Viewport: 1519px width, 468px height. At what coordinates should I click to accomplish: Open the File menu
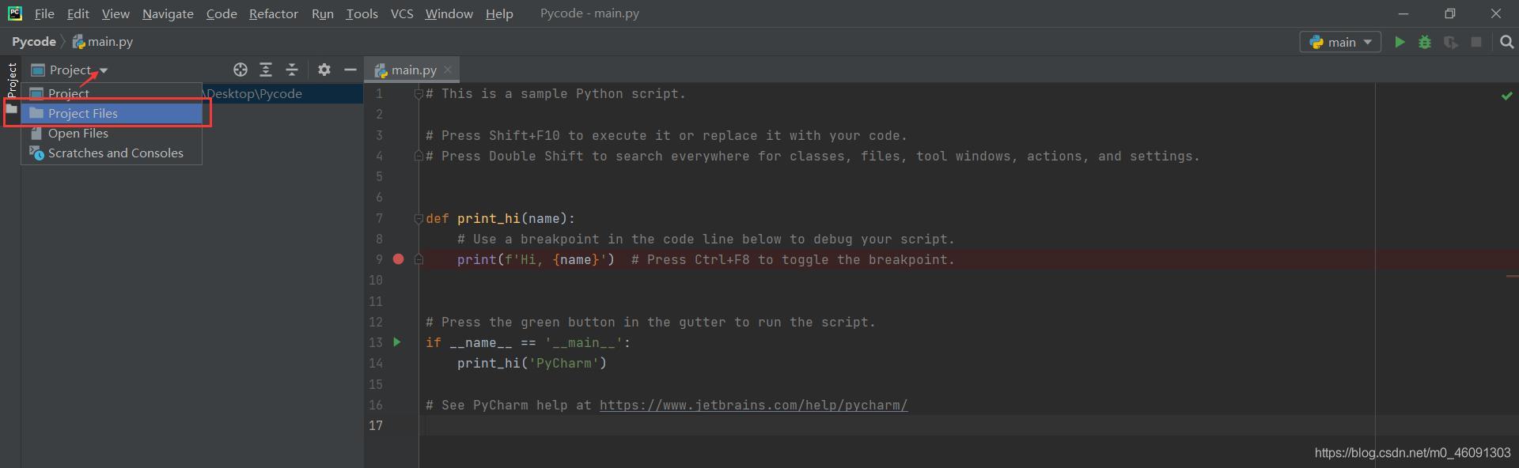tap(44, 13)
